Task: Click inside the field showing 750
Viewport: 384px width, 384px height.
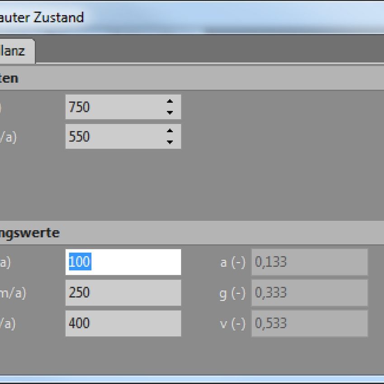Action: pos(113,107)
